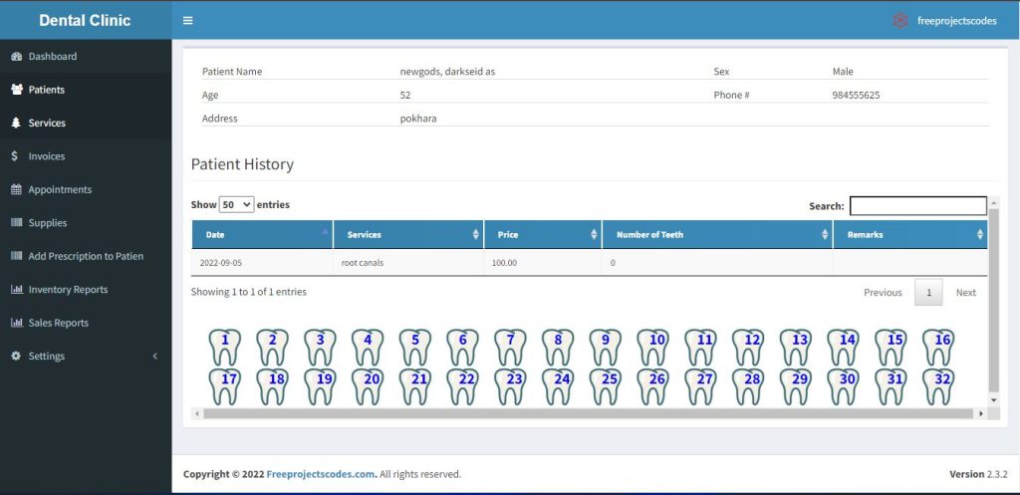Click the horizontal scrollbar under teeth chart
Screen dimensions: 1020x495
588,413
